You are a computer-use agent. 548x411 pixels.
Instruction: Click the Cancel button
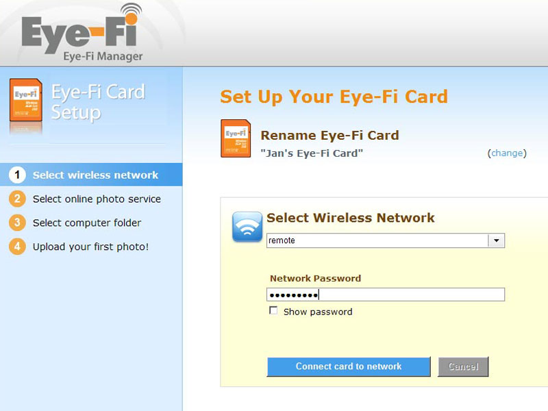coord(463,366)
